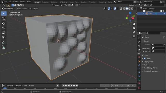166x93 pixels.
Task: Open the Edit menu
Action: (10, 2)
